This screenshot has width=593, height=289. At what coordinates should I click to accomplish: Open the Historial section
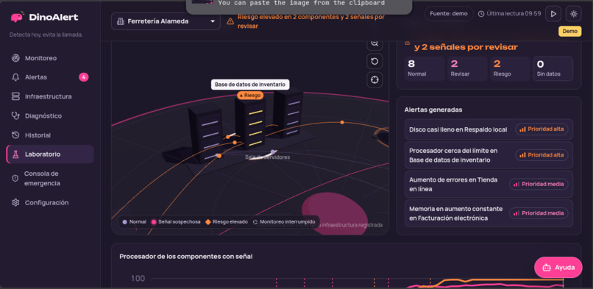[x=50, y=135]
